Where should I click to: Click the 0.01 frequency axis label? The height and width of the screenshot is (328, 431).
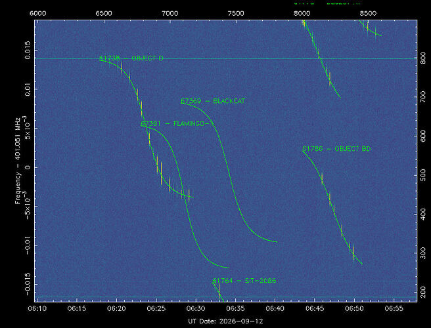[x=28, y=91]
